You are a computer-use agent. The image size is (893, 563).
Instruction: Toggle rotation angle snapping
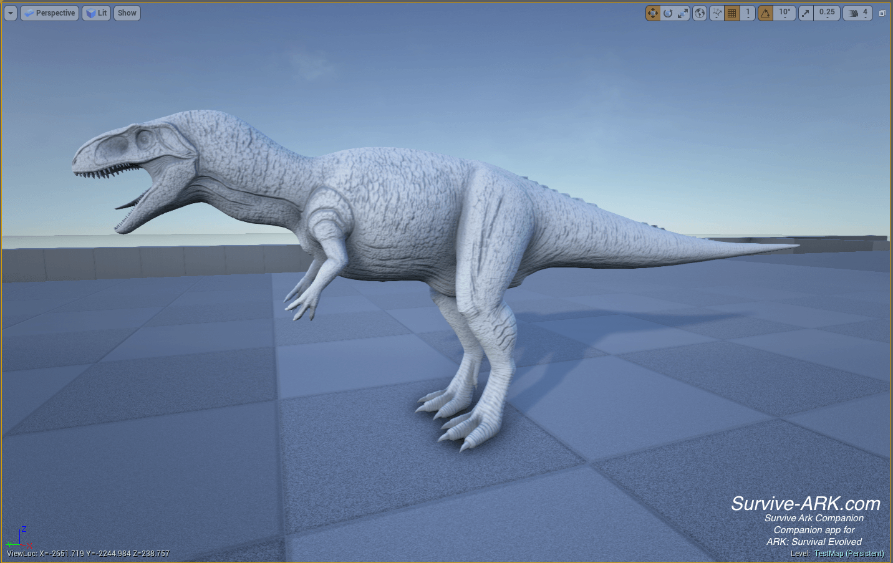click(x=766, y=13)
